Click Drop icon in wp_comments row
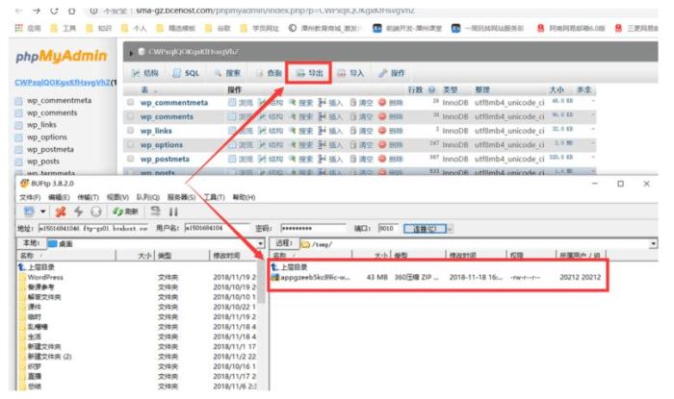The width and height of the screenshot is (674, 399). 382,116
